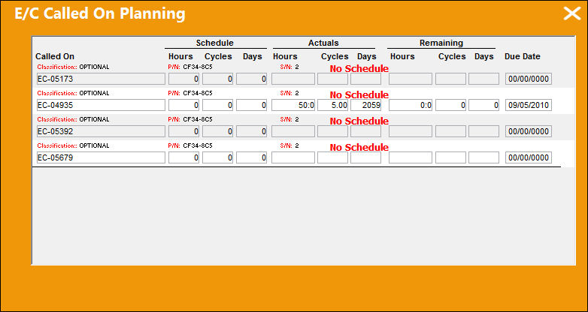Click Remaining Cycles field for EC-05392
Screen dimensions: 588x312
click(x=450, y=131)
